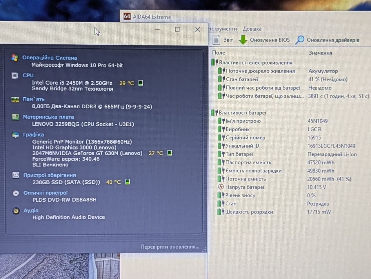Open the Материнська плата section link
371x279 pixels.
click(48, 117)
